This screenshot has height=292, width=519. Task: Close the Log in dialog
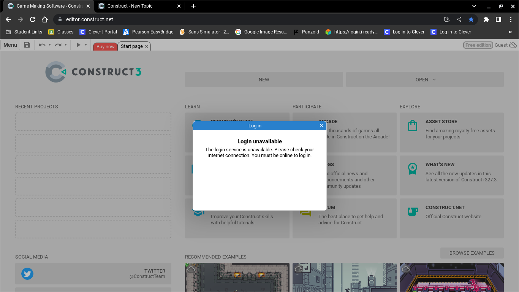pyautogui.click(x=321, y=126)
